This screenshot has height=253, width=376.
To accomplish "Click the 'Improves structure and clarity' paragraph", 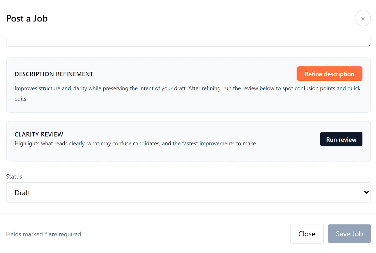I will click(187, 89).
